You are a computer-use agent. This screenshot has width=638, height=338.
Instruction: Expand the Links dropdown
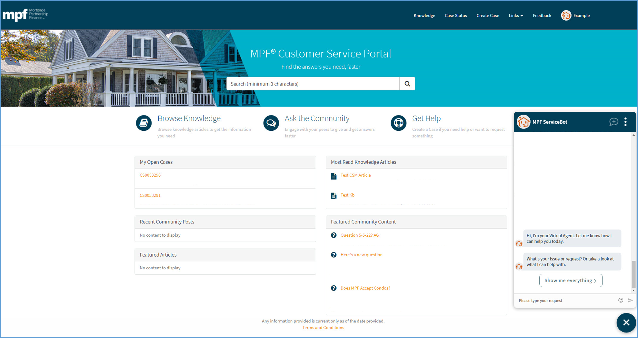516,15
